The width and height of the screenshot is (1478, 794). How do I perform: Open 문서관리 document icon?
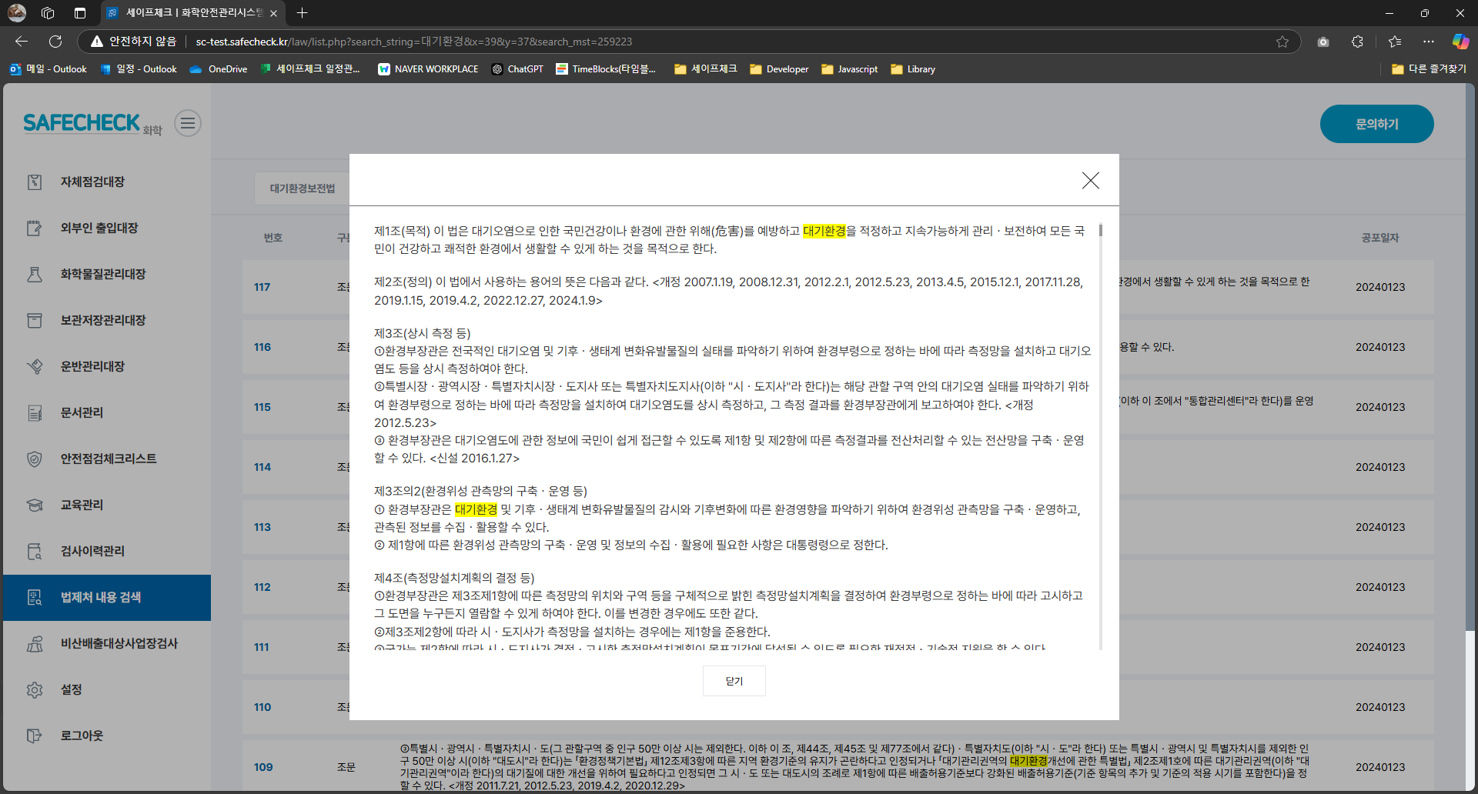(35, 412)
